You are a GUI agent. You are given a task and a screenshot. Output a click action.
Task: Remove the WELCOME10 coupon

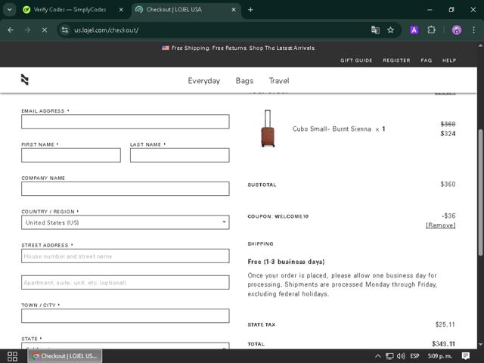click(x=440, y=225)
